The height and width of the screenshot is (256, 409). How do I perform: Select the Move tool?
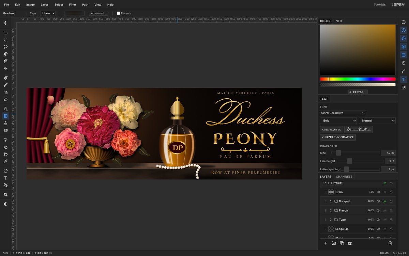pyautogui.click(x=5, y=23)
